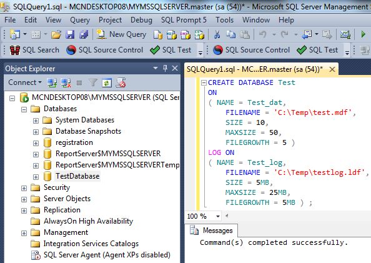Collapse the MCNDESKTOP08 server node

[12, 98]
